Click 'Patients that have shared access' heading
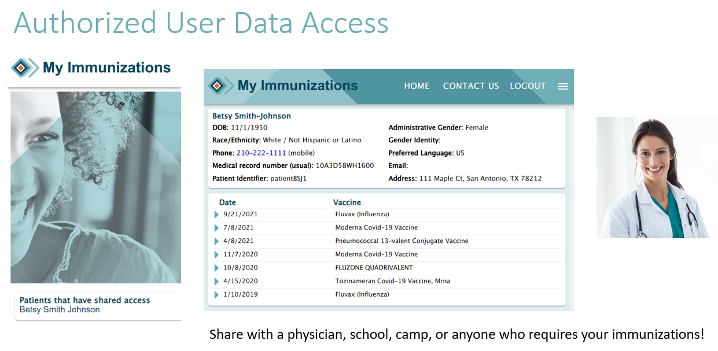The image size is (718, 351). pos(84,300)
